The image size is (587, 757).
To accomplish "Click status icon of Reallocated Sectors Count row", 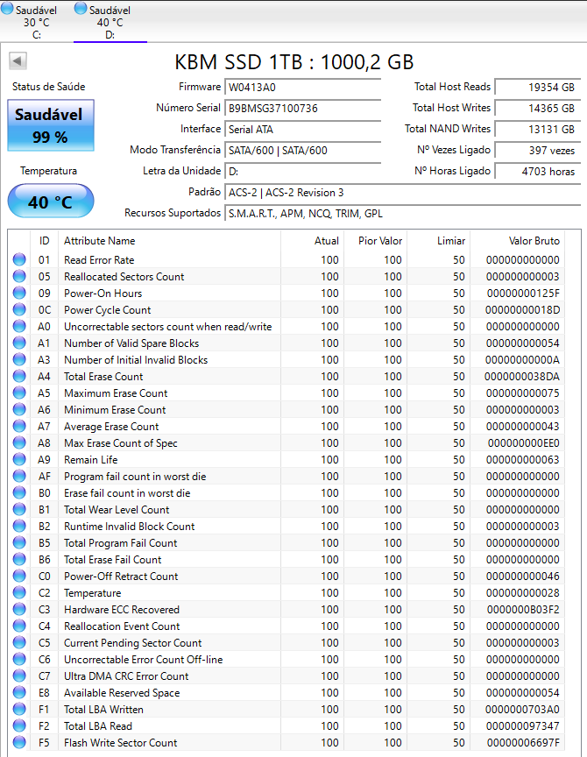I will 19,277.
